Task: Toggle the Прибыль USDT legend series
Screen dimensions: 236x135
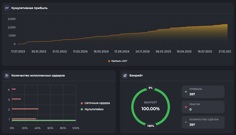Action: click(118, 61)
